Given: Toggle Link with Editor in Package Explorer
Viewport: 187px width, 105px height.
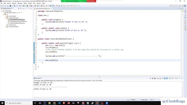Looking at the screenshot, I should [x=21, y=8].
